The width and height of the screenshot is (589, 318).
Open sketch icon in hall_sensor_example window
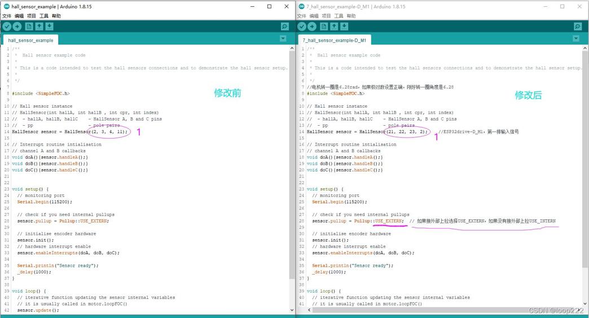39,26
